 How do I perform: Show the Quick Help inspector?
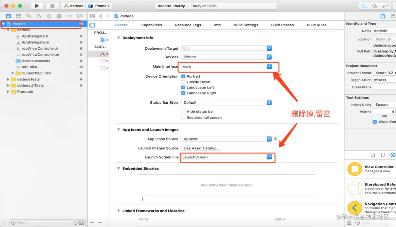tap(393, 16)
